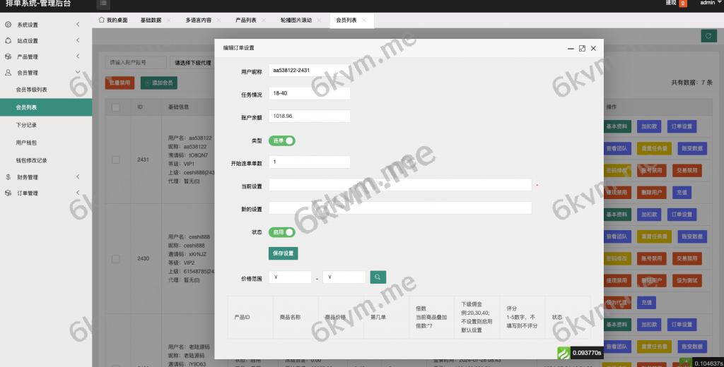Click the 开始连单单数 input field

(310, 162)
